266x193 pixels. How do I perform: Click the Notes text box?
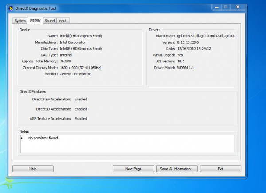click(127, 144)
